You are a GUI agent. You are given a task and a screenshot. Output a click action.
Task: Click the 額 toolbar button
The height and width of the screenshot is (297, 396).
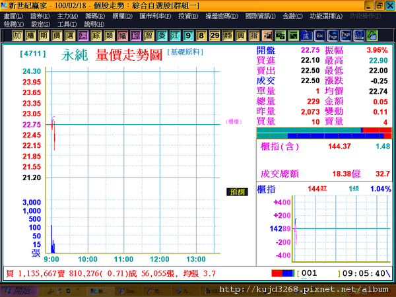[228, 36]
